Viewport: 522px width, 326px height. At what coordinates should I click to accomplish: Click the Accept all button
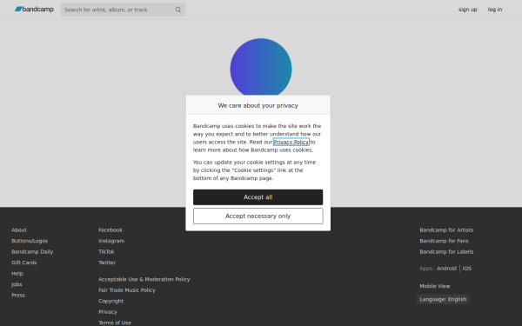point(258,197)
